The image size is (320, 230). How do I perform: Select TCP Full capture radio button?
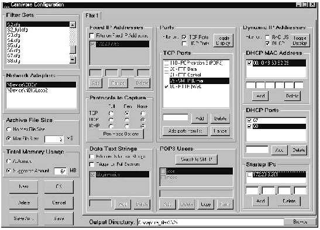[111, 113]
